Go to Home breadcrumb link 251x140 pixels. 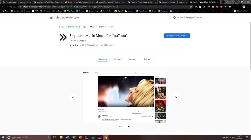point(62,27)
